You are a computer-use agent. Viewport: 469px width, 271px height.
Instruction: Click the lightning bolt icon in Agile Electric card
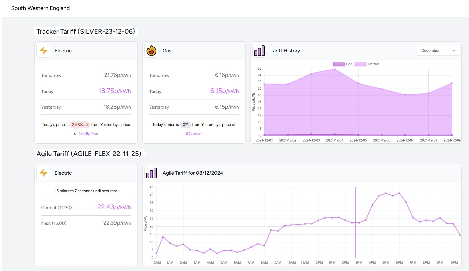click(x=43, y=173)
